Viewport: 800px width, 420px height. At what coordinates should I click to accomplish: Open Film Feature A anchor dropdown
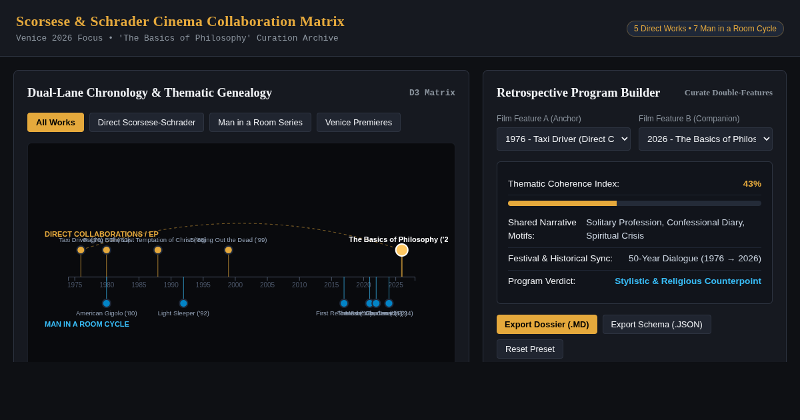pos(563,139)
